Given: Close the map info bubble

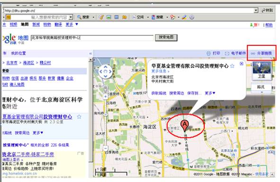Looking at the screenshot, I should pyautogui.click(x=242, y=63).
